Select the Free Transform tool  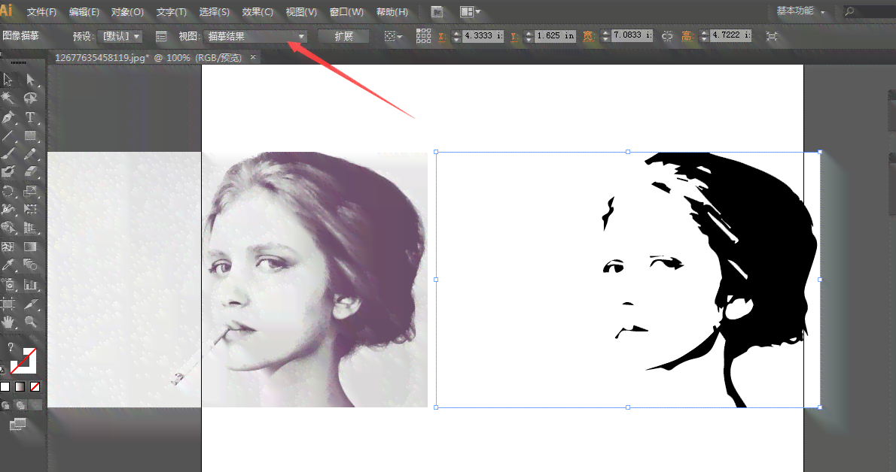(30, 210)
